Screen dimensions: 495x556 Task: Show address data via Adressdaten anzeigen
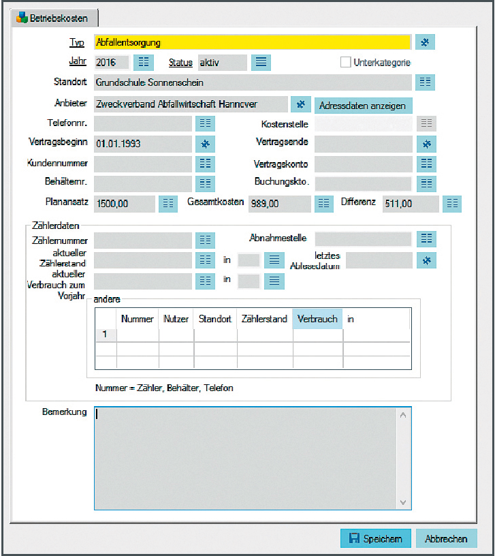pos(363,106)
